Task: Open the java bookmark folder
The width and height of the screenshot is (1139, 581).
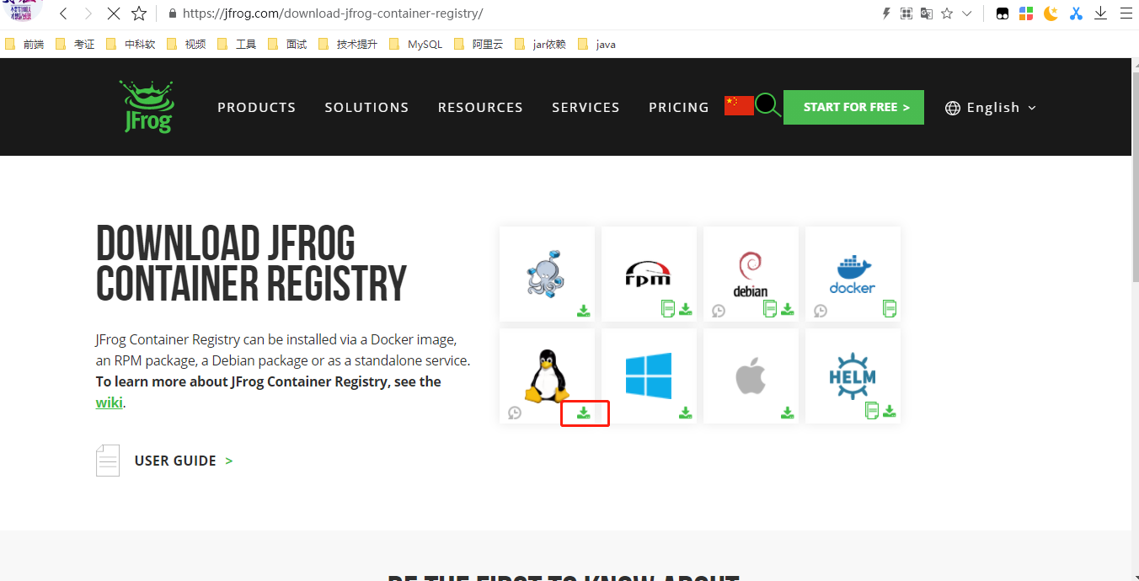Action: pos(596,44)
